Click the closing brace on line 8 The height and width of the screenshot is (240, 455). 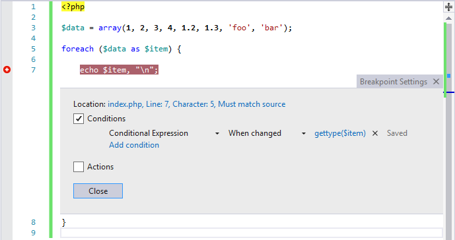(64, 223)
